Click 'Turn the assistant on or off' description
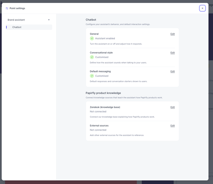213x184 pixels. (116, 44)
